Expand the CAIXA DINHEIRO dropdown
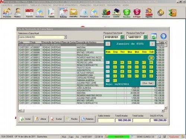This screenshot has width=186, height=139. (65, 37)
